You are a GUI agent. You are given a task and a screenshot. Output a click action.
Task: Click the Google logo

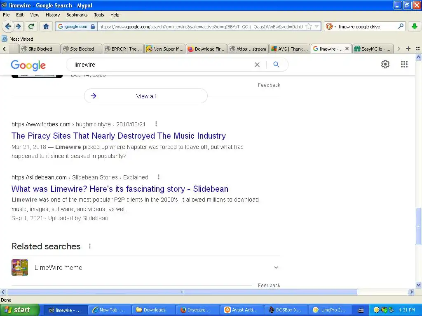pyautogui.click(x=28, y=65)
